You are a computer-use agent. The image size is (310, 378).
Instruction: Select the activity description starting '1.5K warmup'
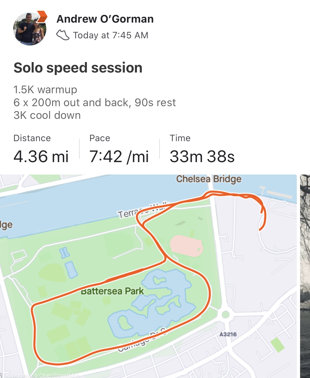pyautogui.click(x=95, y=102)
